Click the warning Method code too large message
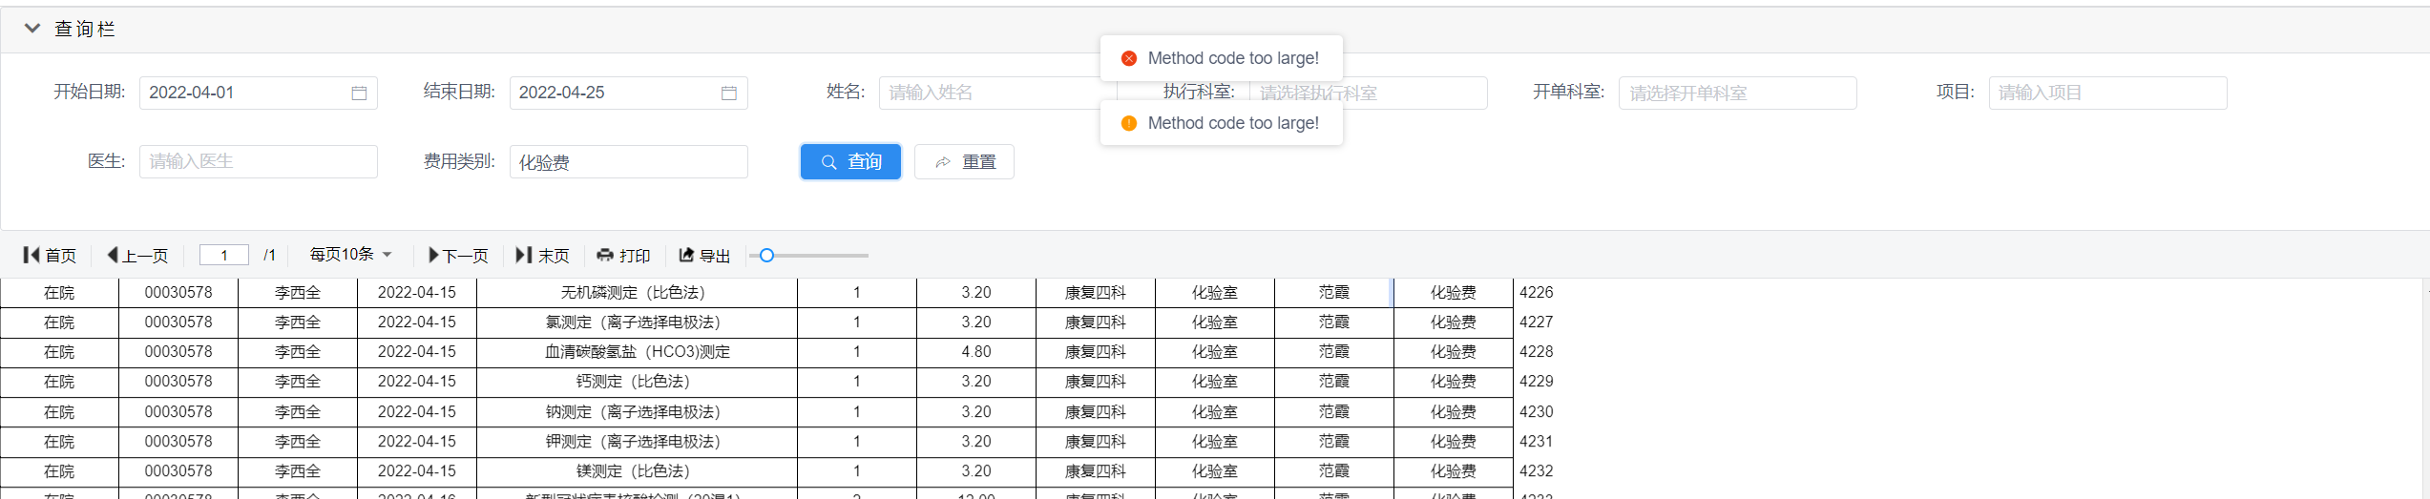 pyautogui.click(x=1233, y=123)
